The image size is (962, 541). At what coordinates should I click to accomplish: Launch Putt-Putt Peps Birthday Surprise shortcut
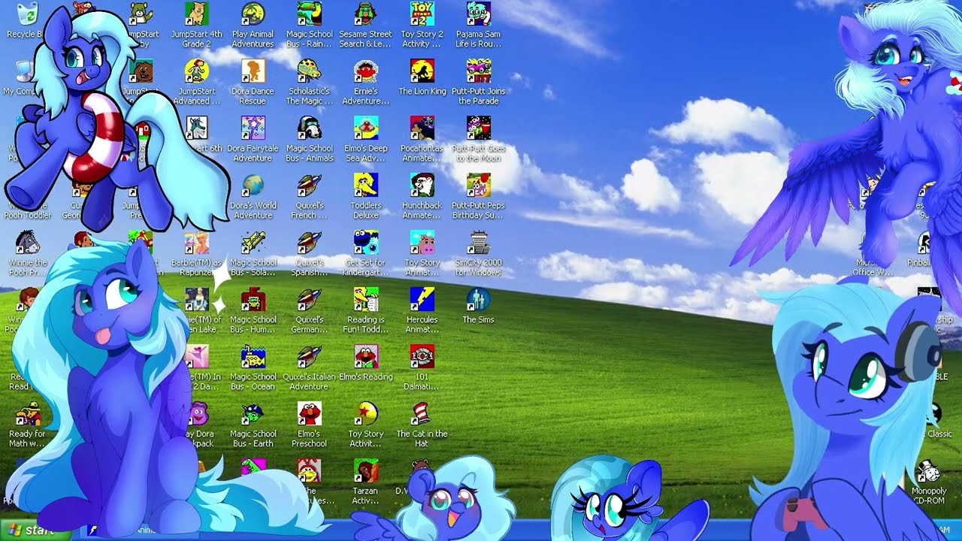[x=478, y=196]
